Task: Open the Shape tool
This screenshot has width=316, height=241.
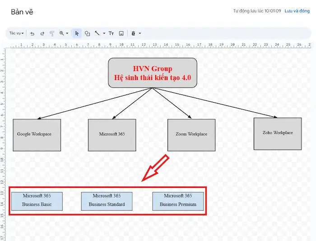Action: (87, 33)
